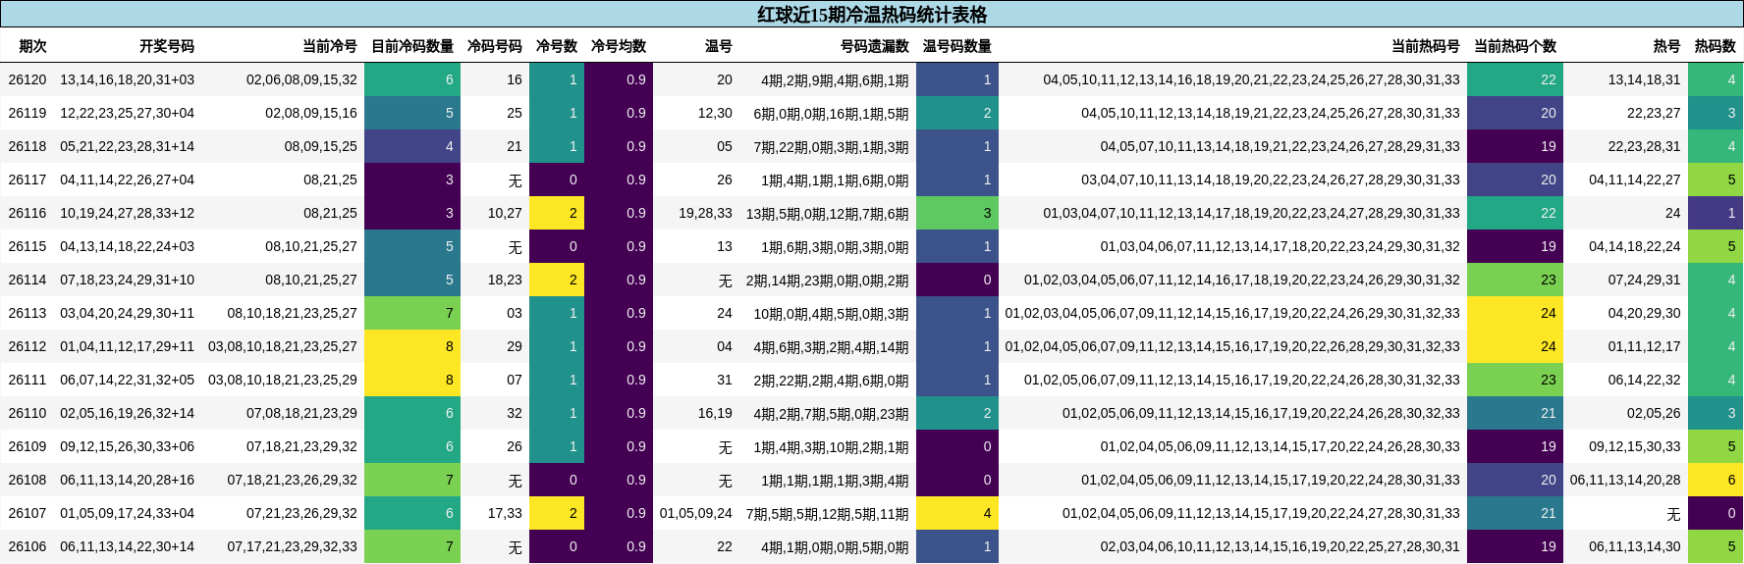Image resolution: width=1744 pixels, height=564 pixels.
Task: Click cold code 10,27 in row 26116
Action: click(x=505, y=213)
